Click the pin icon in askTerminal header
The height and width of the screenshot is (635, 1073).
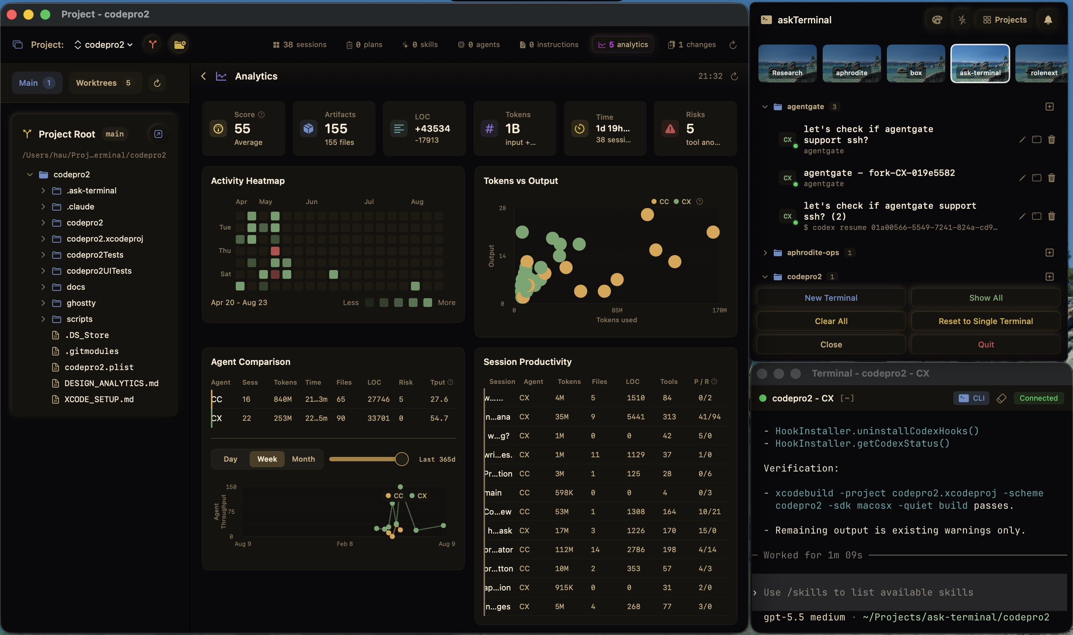962,20
